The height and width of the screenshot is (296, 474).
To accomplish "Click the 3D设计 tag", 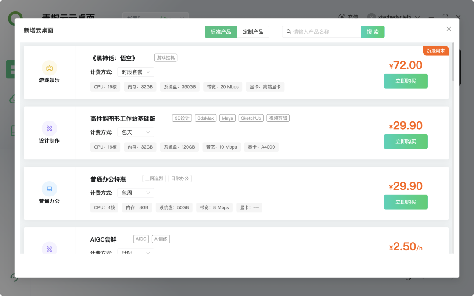I will (182, 118).
